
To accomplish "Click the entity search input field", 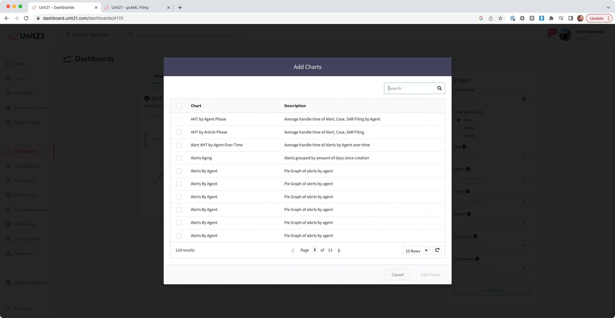I will [x=185, y=35].
